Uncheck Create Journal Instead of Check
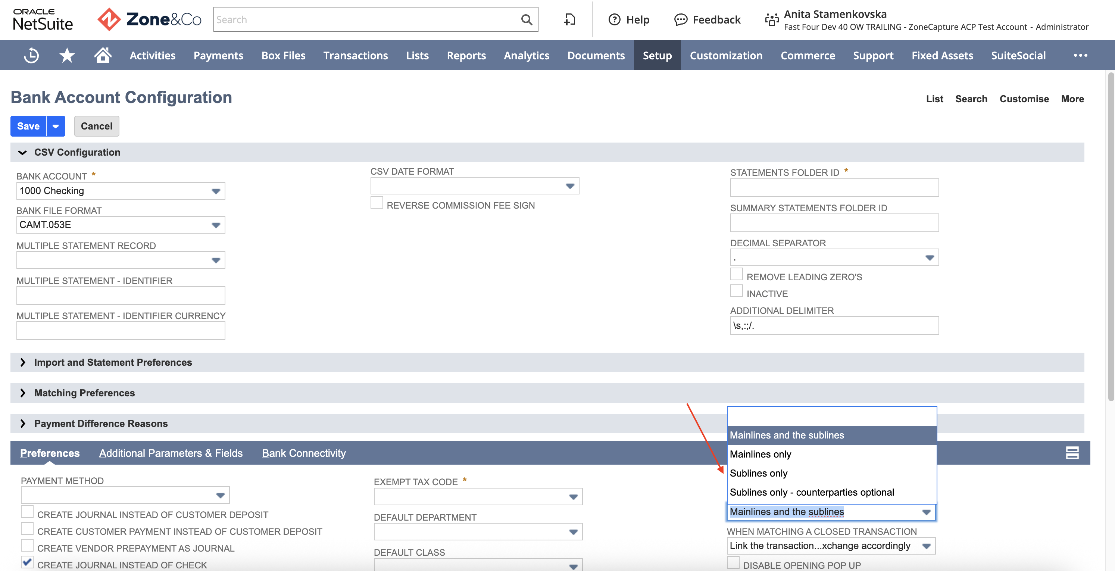The image size is (1115, 571). click(27, 562)
